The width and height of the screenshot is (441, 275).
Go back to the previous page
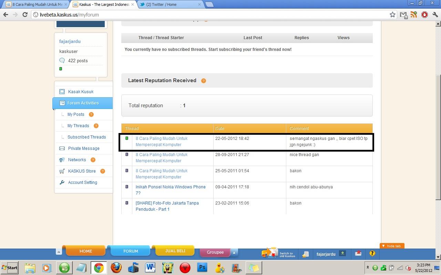pyautogui.click(x=6, y=14)
